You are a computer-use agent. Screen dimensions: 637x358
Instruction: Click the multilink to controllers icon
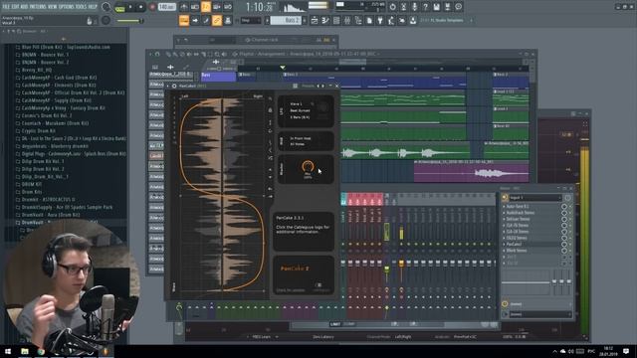(x=228, y=20)
